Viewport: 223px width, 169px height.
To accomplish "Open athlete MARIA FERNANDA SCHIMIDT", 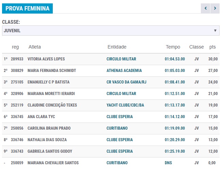I will click(52, 71).
